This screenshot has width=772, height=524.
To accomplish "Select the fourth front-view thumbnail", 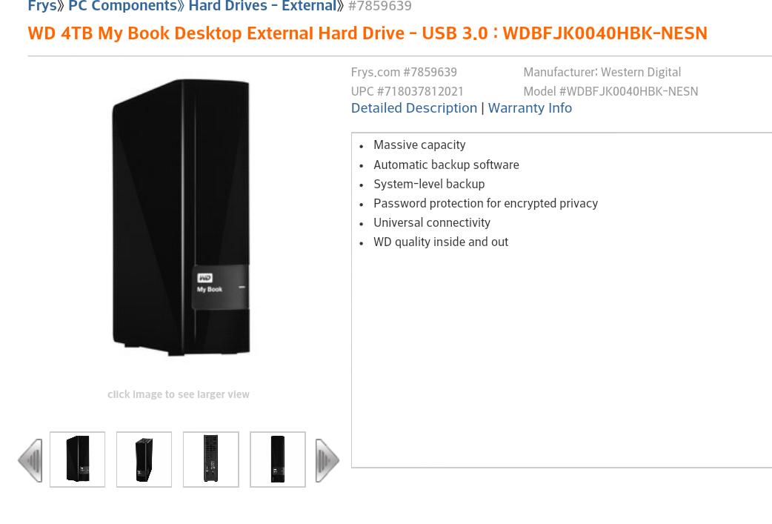I will [x=278, y=460].
